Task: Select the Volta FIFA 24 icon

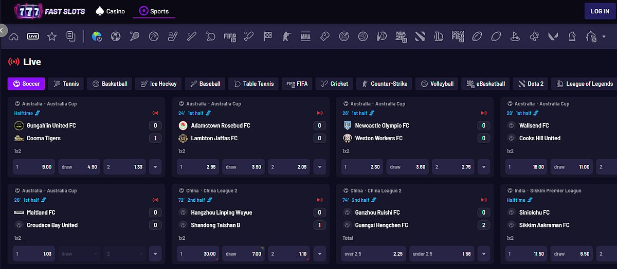Action: 458,36
